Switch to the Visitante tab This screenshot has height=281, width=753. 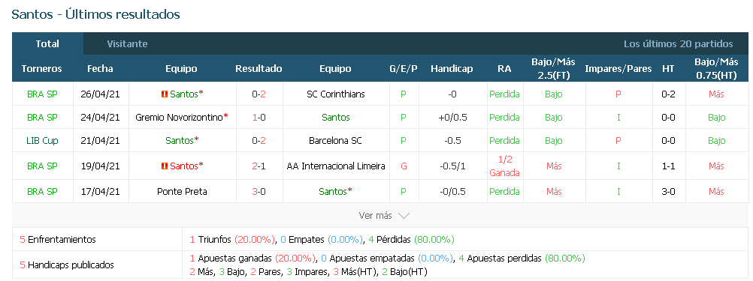pyautogui.click(x=127, y=44)
